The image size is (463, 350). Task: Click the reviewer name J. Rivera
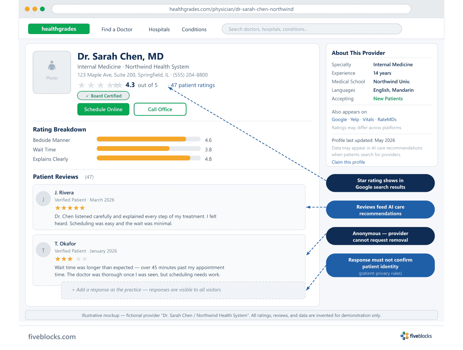tap(64, 193)
